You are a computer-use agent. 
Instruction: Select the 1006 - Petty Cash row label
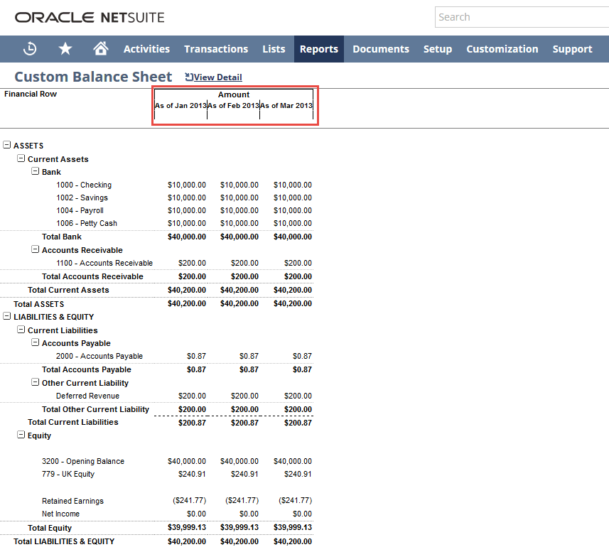click(x=87, y=223)
